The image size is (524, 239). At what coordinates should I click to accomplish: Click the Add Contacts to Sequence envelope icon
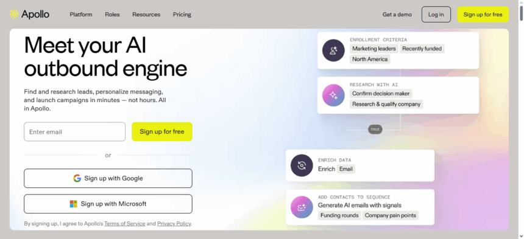click(x=302, y=207)
